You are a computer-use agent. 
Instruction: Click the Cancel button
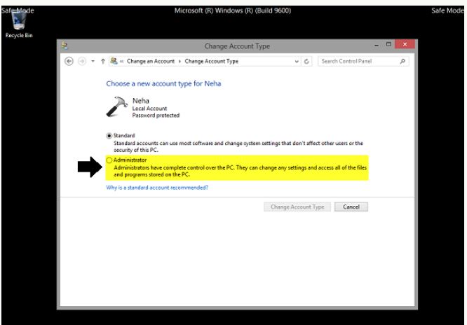click(351, 207)
